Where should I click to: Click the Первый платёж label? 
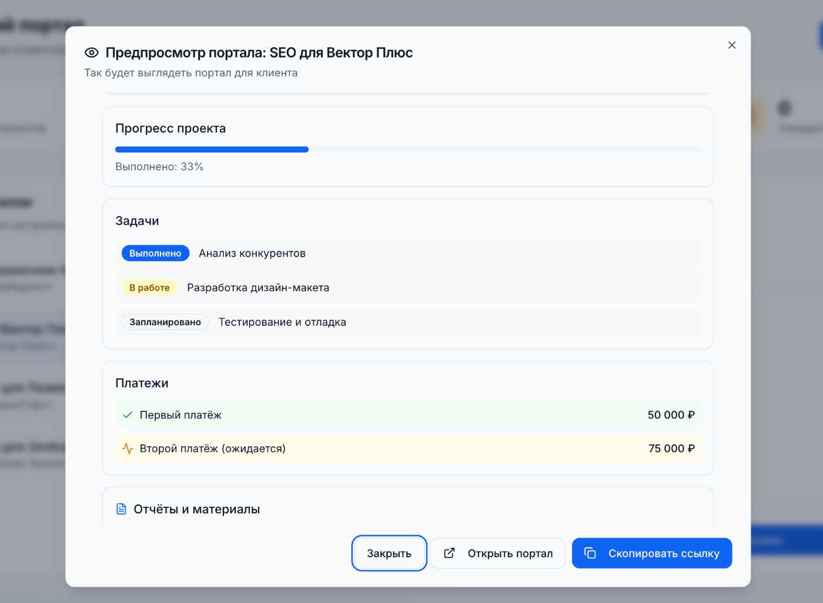pos(180,415)
